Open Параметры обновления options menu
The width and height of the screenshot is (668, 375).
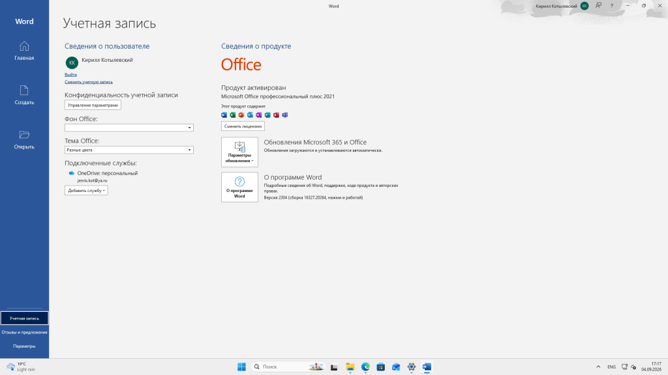point(239,152)
